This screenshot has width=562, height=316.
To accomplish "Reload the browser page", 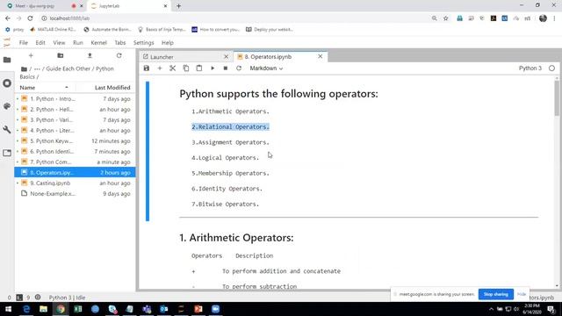I will tap(30, 18).
